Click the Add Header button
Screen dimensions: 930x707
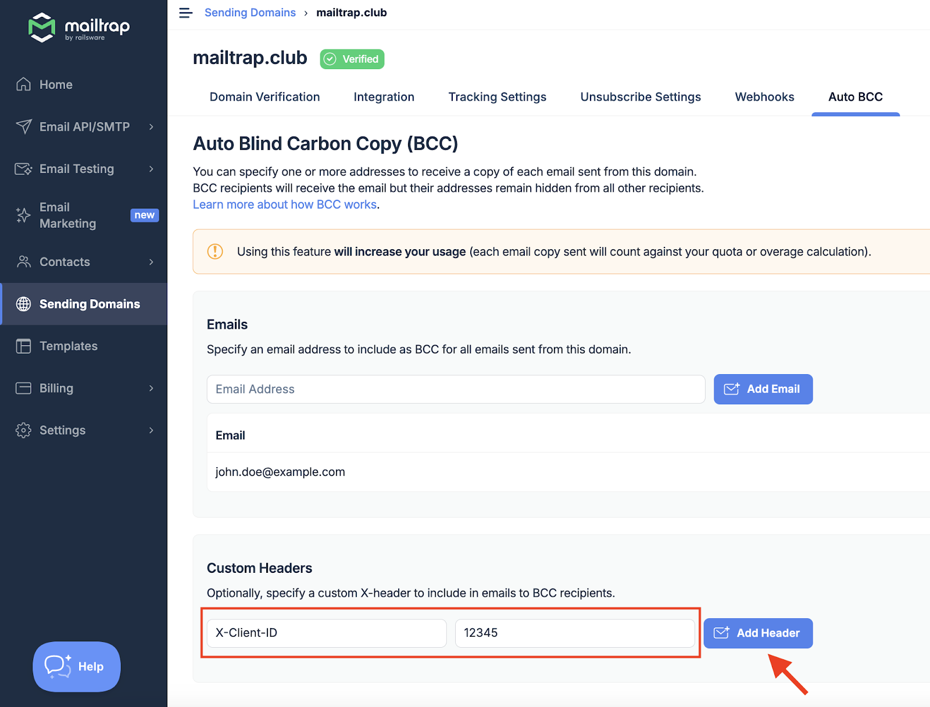tap(758, 633)
